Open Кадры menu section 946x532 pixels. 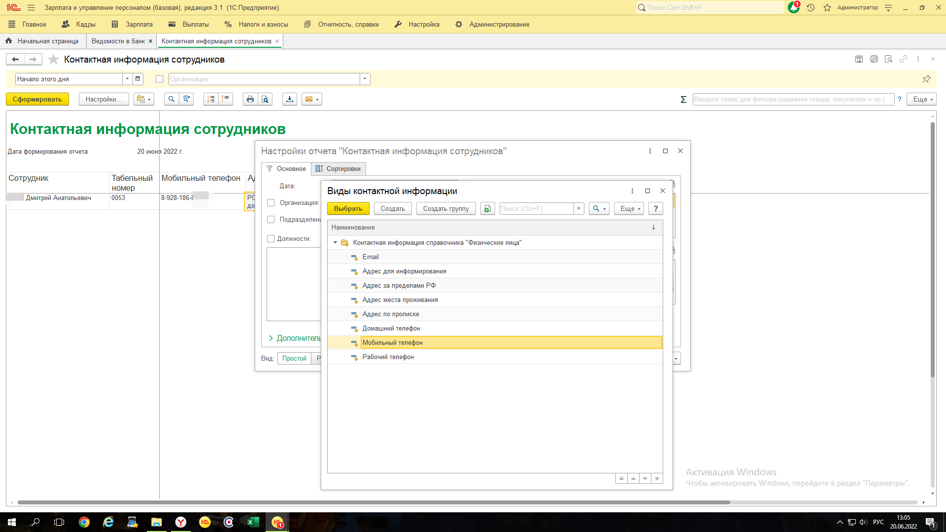coord(79,24)
